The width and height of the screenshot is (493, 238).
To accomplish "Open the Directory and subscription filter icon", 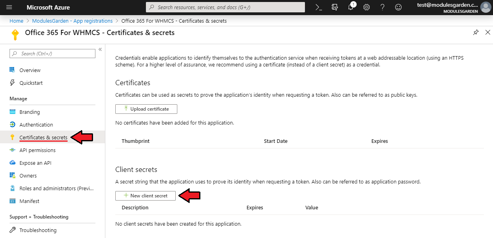I will pyautogui.click(x=335, y=7).
